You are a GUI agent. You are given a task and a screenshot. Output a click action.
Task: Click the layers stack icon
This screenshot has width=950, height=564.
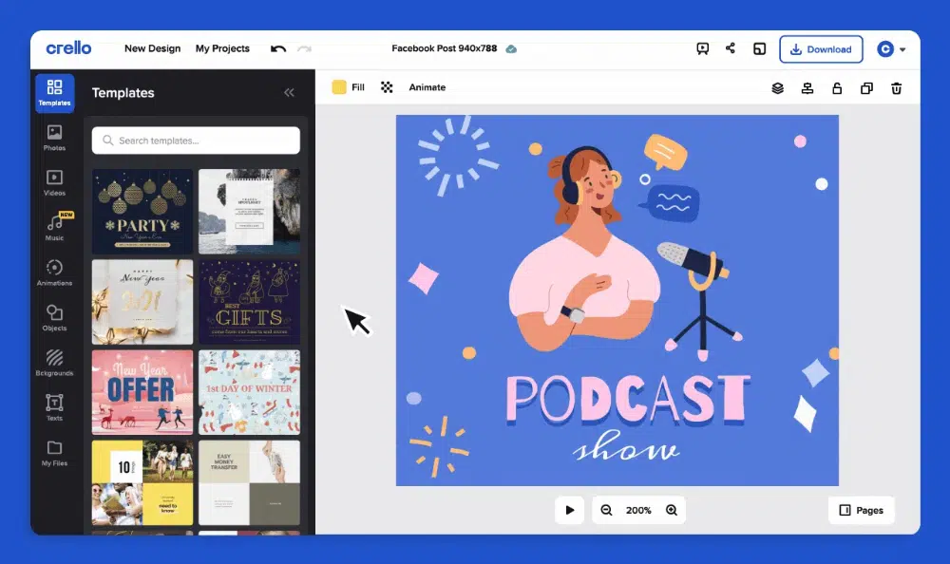pyautogui.click(x=777, y=88)
